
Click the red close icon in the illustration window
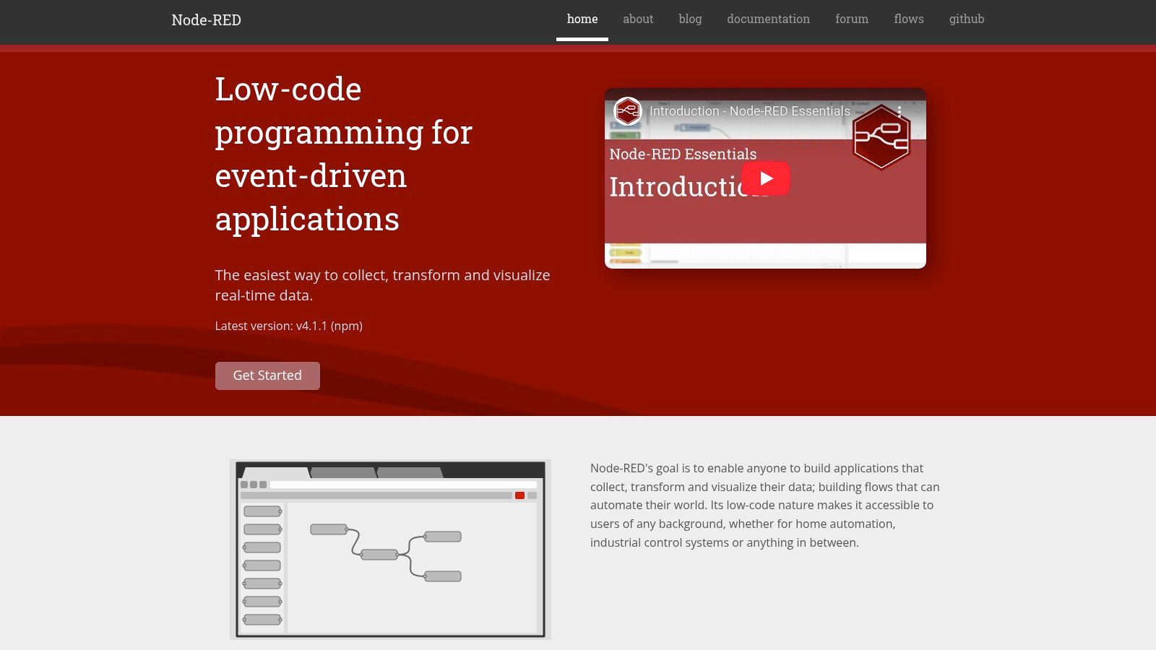tap(519, 495)
